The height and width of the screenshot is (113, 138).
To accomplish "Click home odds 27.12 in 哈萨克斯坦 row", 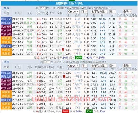I will [x=94, y=85].
